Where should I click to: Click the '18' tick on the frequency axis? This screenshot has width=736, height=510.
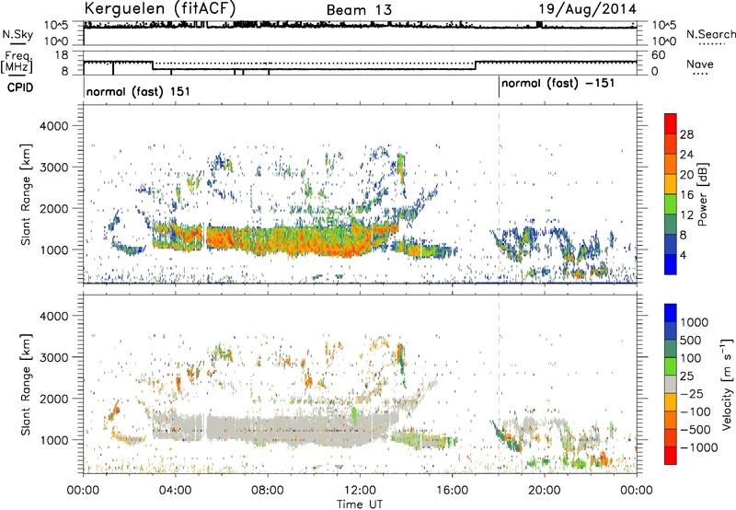coord(62,55)
